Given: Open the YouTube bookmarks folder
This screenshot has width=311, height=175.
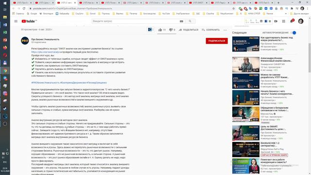Looking at the screenshot, I should pyautogui.click(x=164, y=14).
